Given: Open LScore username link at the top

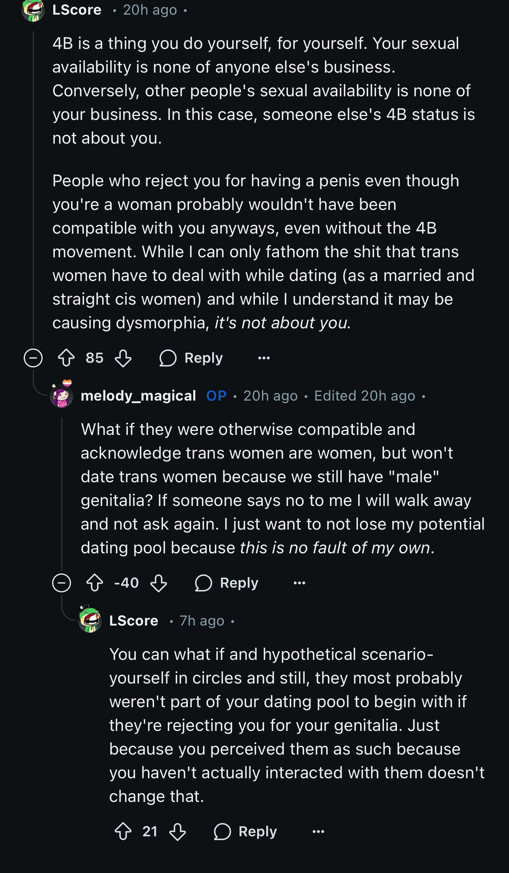Looking at the screenshot, I should click(77, 9).
